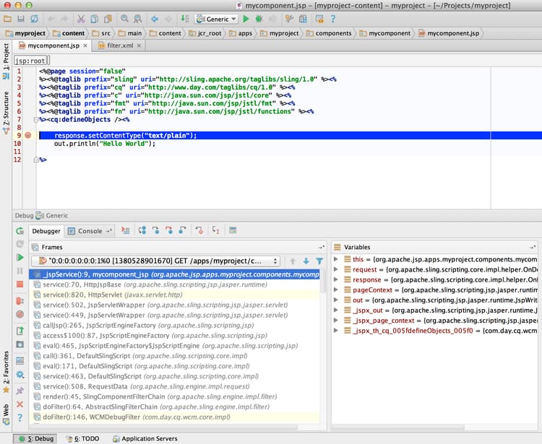This screenshot has height=444, width=542.
Task: Click Show Execution Point icon
Action: click(x=126, y=231)
